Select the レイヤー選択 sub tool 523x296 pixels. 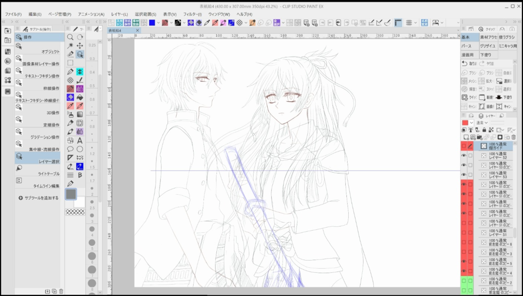point(39,158)
